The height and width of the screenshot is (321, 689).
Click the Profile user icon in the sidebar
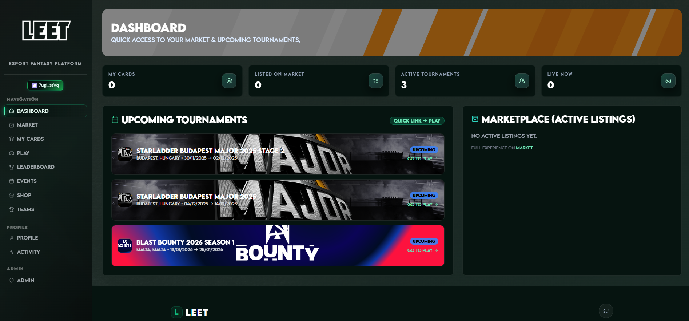click(12, 238)
